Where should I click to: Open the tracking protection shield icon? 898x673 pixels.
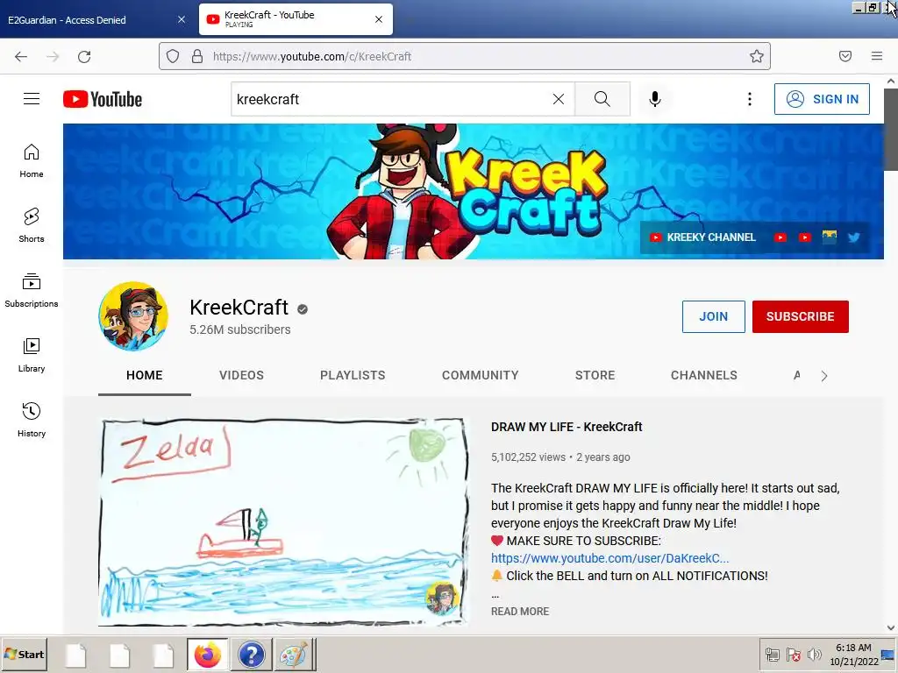click(173, 56)
